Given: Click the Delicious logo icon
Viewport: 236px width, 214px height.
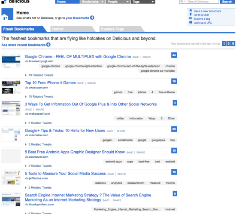Looking at the screenshot, I should (4, 2).
